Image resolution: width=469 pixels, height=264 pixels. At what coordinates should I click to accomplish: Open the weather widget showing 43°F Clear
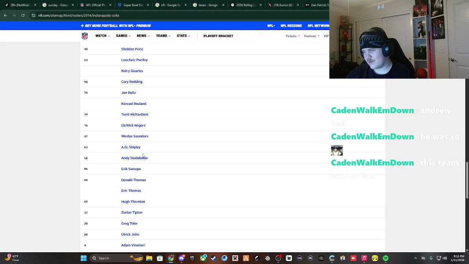pyautogui.click(x=12, y=258)
